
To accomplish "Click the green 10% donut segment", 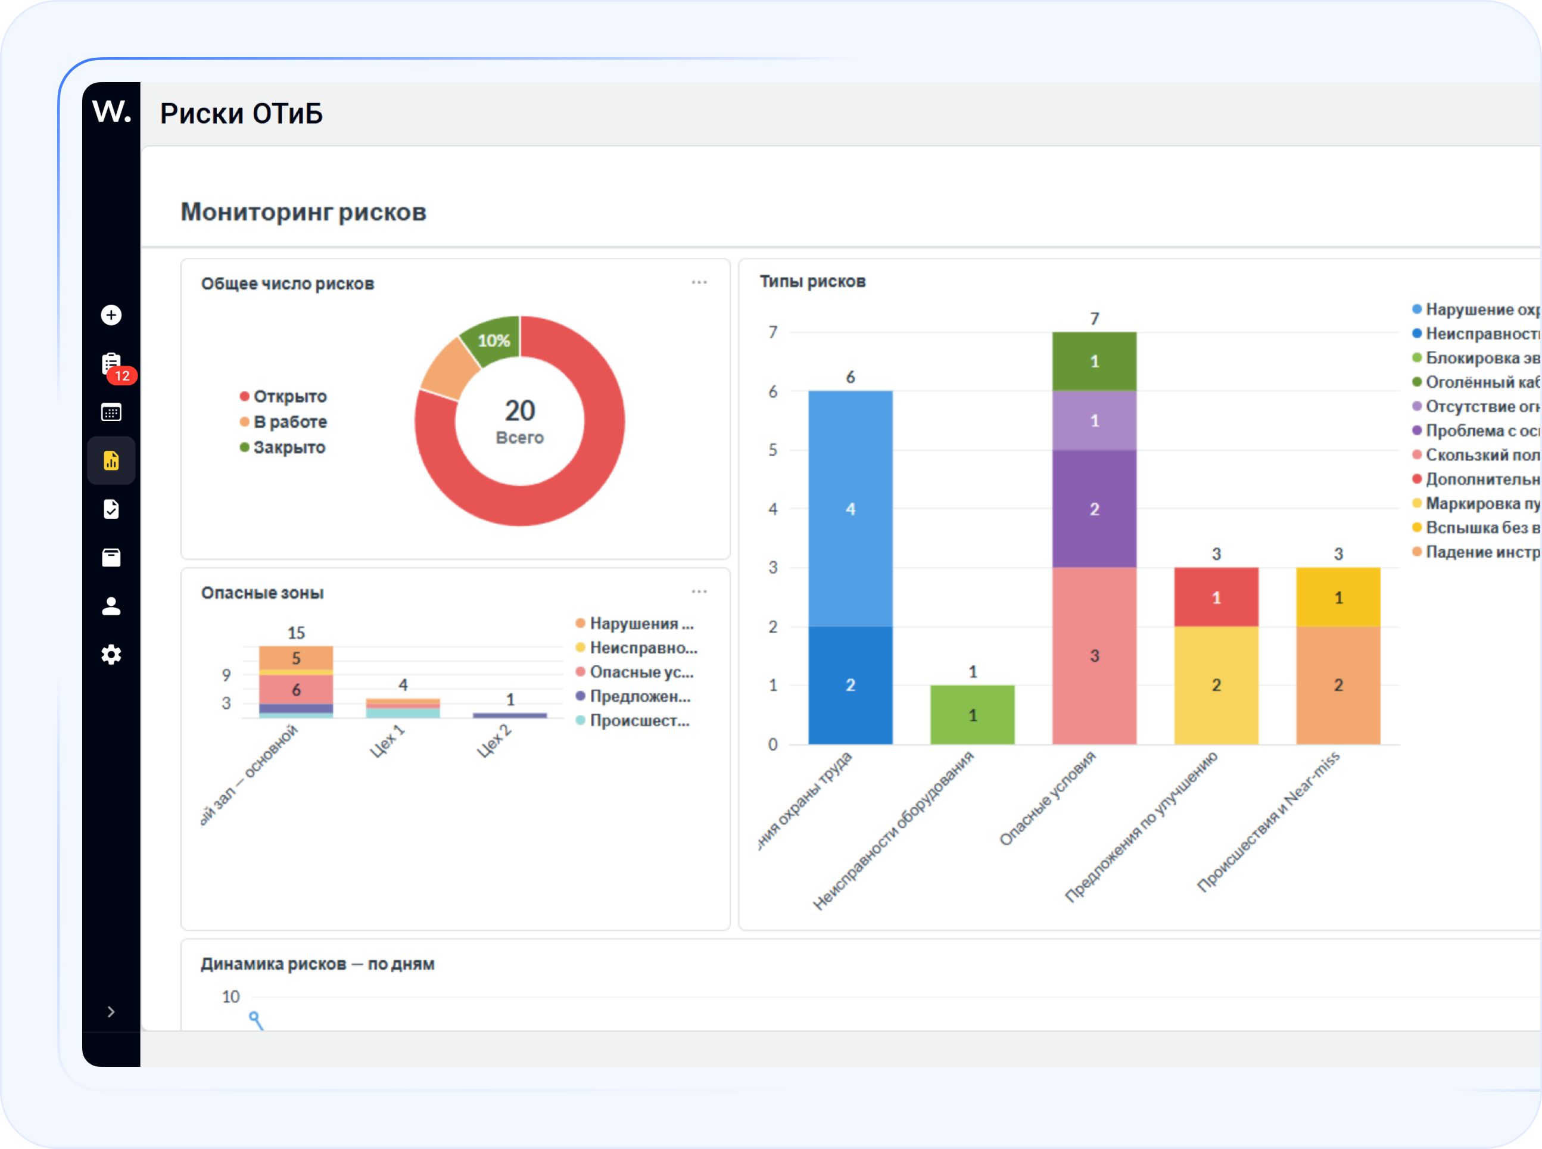I will pos(493,340).
